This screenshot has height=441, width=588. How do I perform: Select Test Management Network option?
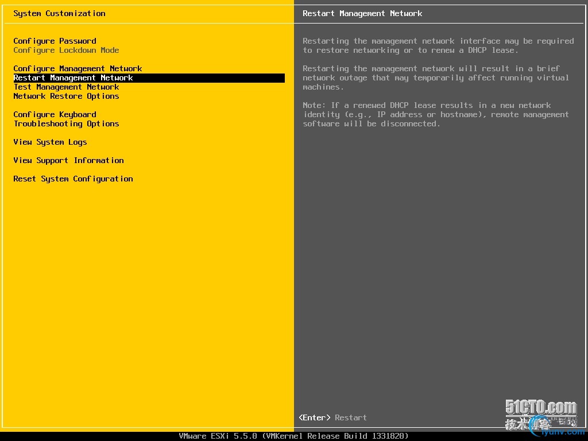67,87
